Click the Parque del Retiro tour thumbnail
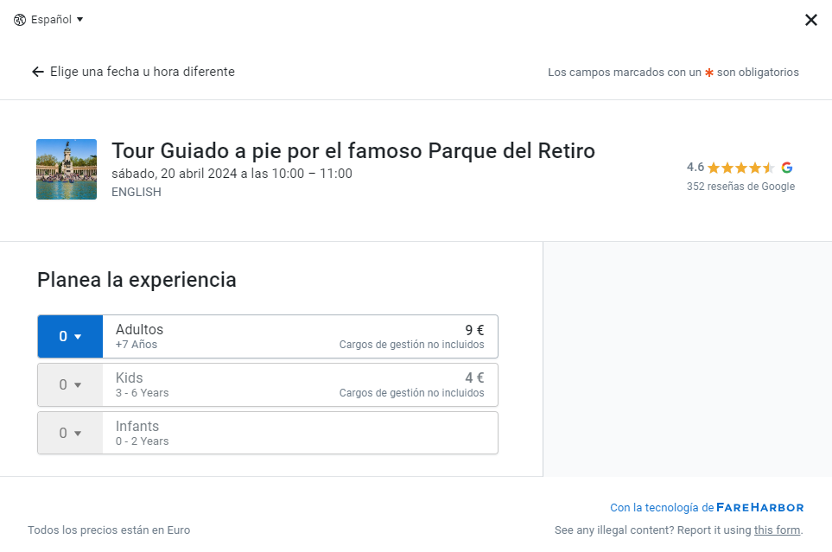 [x=67, y=169]
